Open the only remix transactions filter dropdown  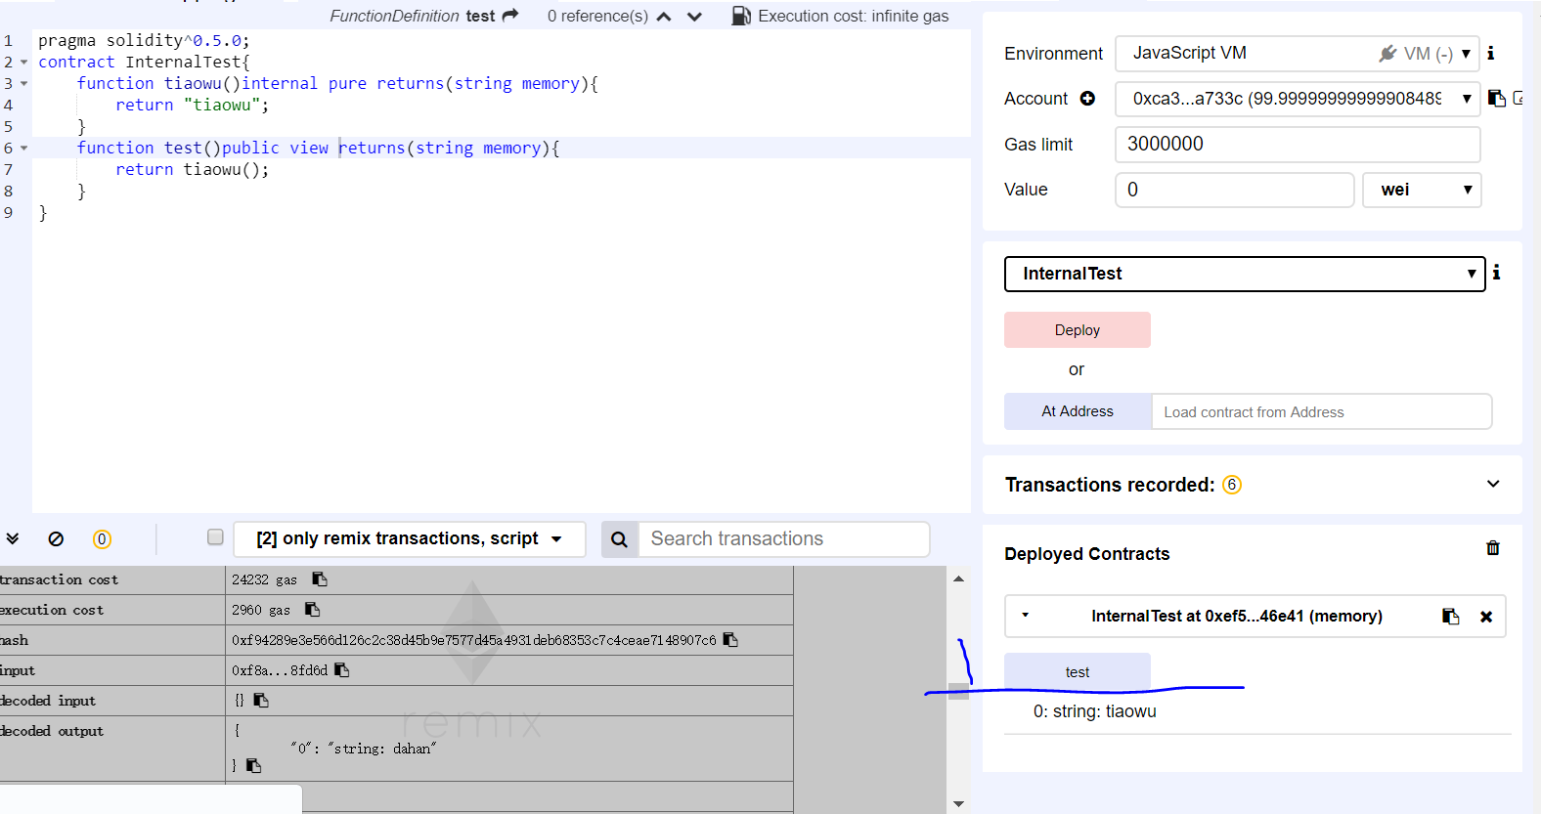click(x=409, y=539)
